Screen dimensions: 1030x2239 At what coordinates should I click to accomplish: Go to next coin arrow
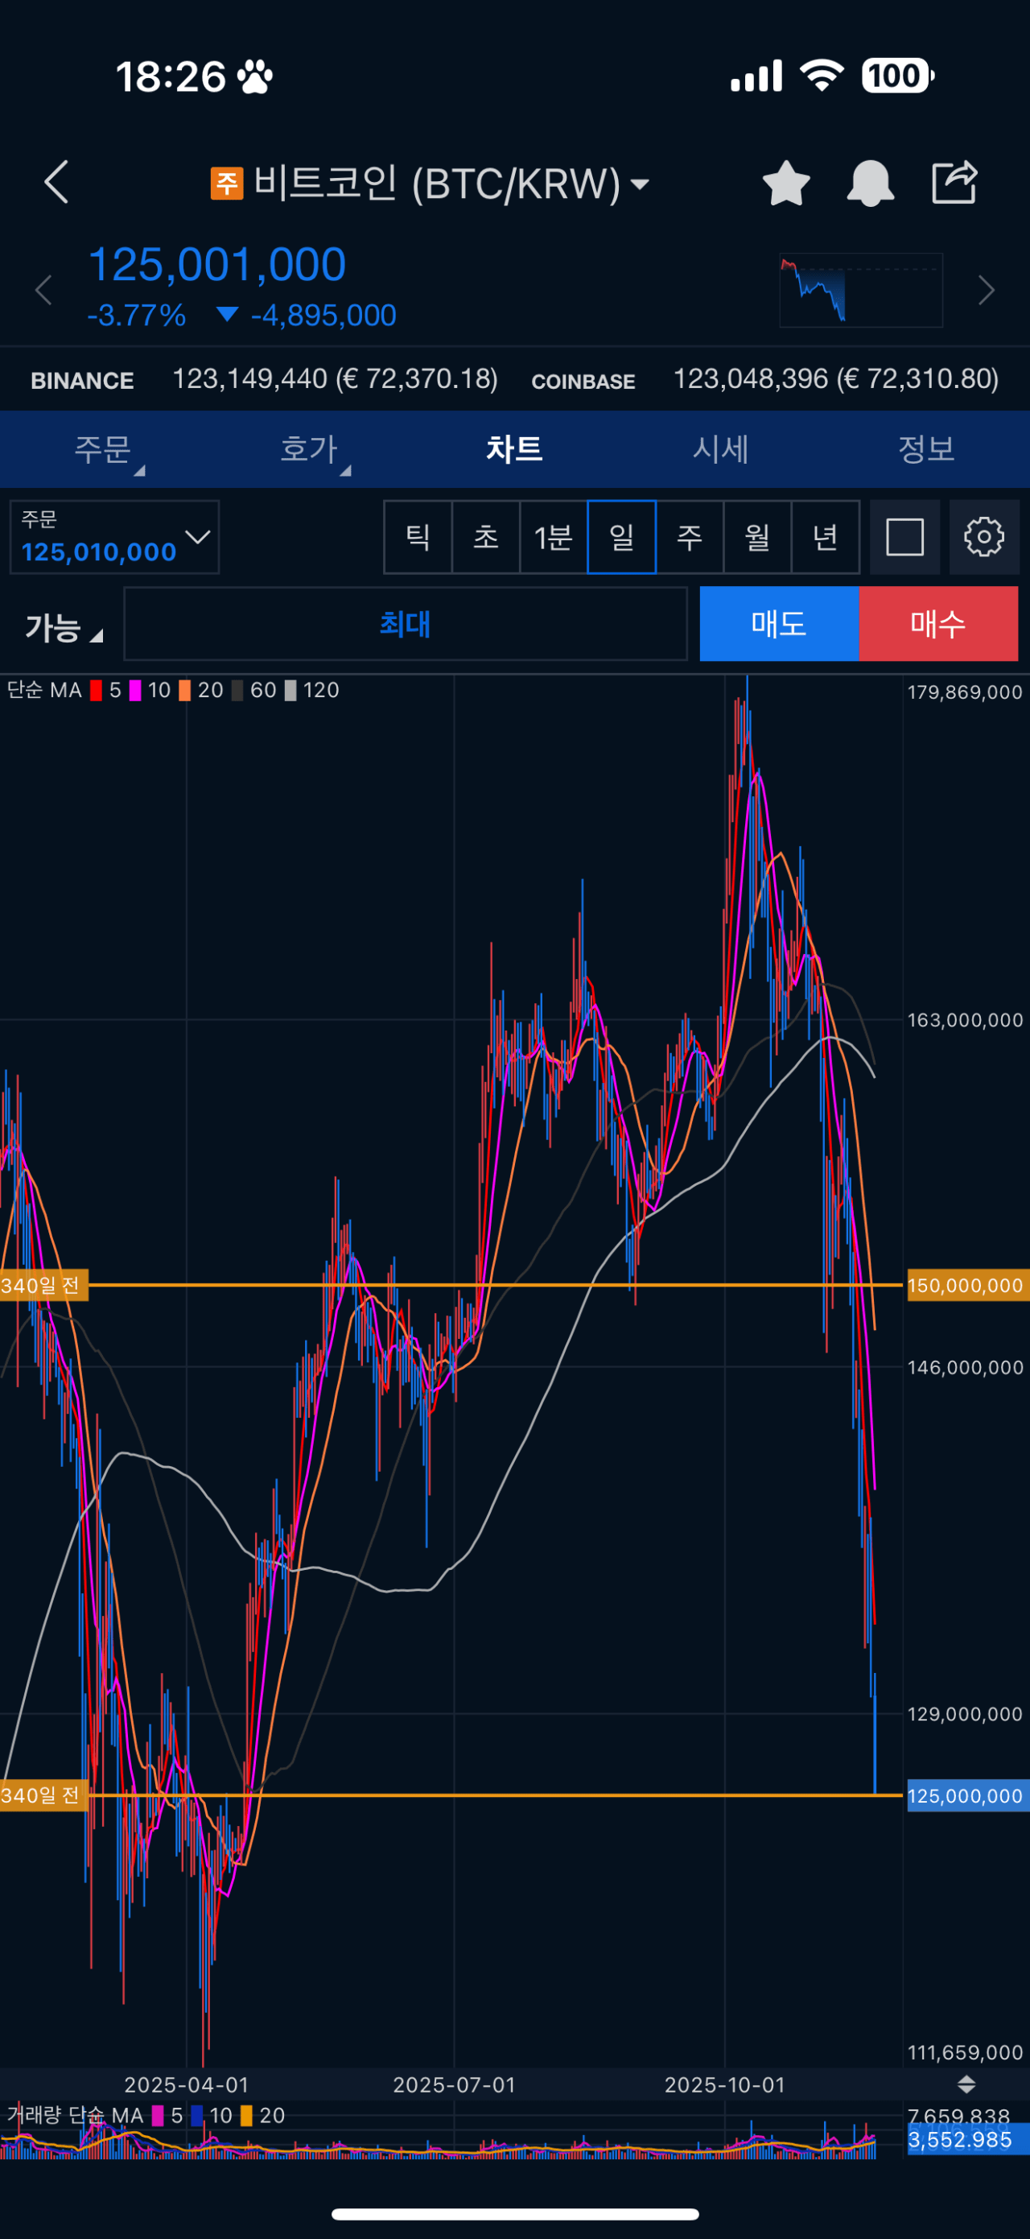point(986,291)
